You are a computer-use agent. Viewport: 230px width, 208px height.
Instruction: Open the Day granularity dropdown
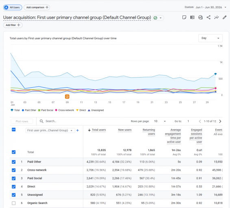pyautogui.click(x=210, y=38)
